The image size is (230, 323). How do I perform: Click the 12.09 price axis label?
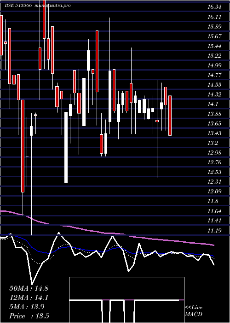pyautogui.click(x=214, y=191)
